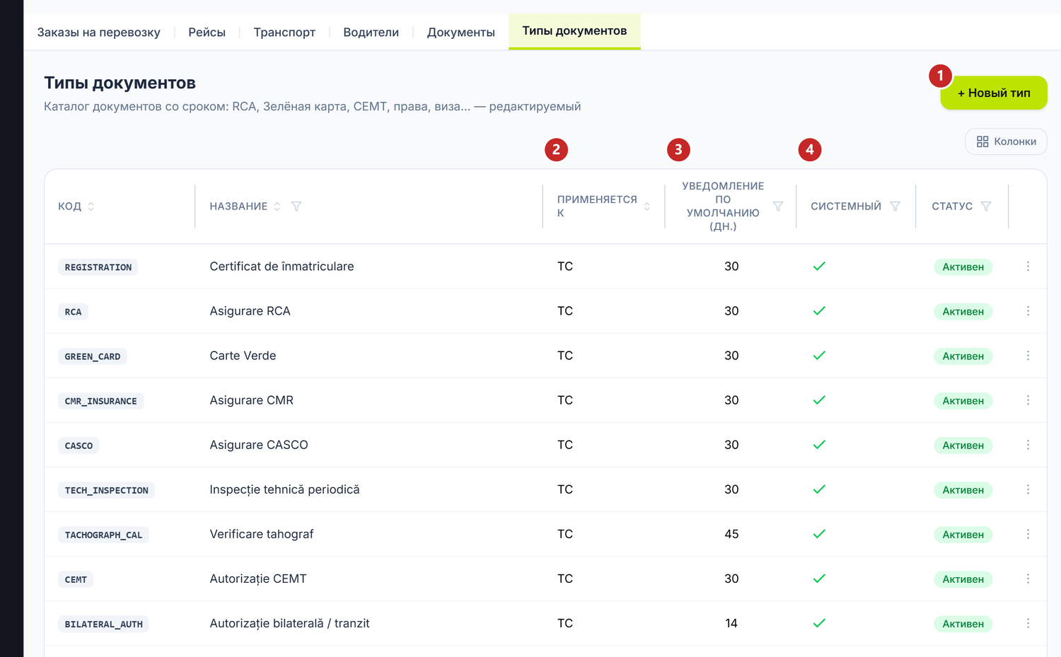This screenshot has width=1061, height=657.
Task: Click the name Certificat de înmatriculare
Action: pos(282,267)
